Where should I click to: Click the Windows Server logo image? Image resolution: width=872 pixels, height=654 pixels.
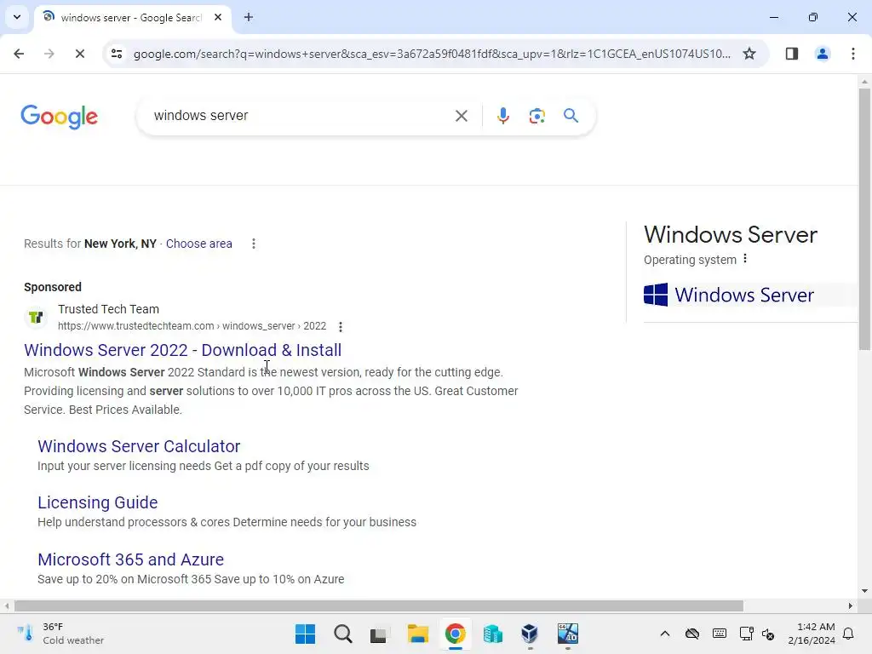pyautogui.click(x=729, y=295)
